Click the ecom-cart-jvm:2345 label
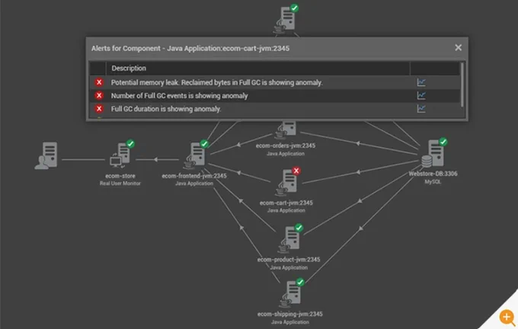Viewport: 518px width, 329px height. 286,203
